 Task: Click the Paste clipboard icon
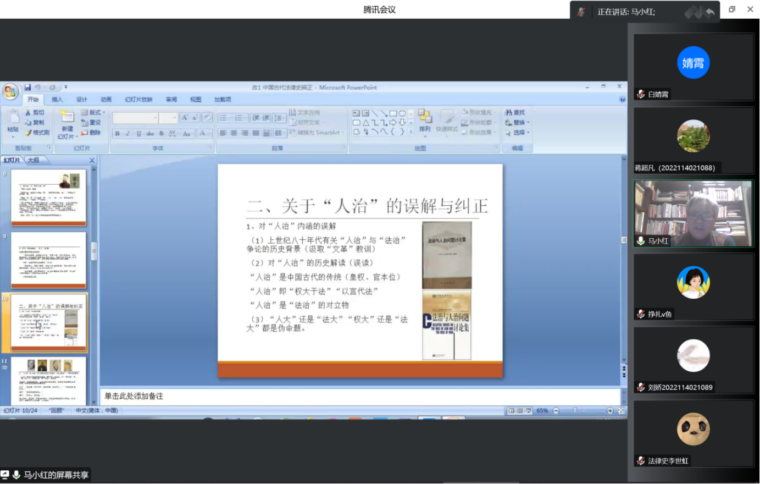click(13, 118)
